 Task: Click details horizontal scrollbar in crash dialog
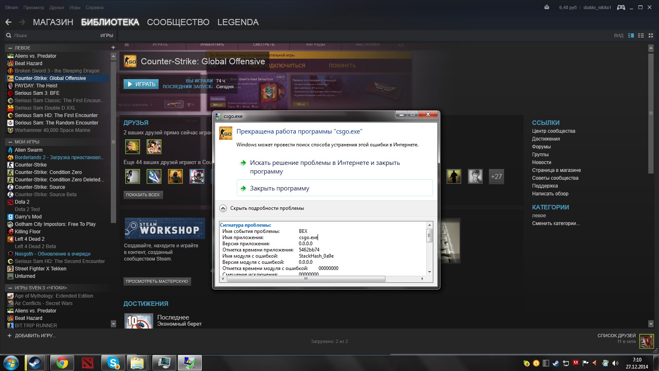pos(306,279)
